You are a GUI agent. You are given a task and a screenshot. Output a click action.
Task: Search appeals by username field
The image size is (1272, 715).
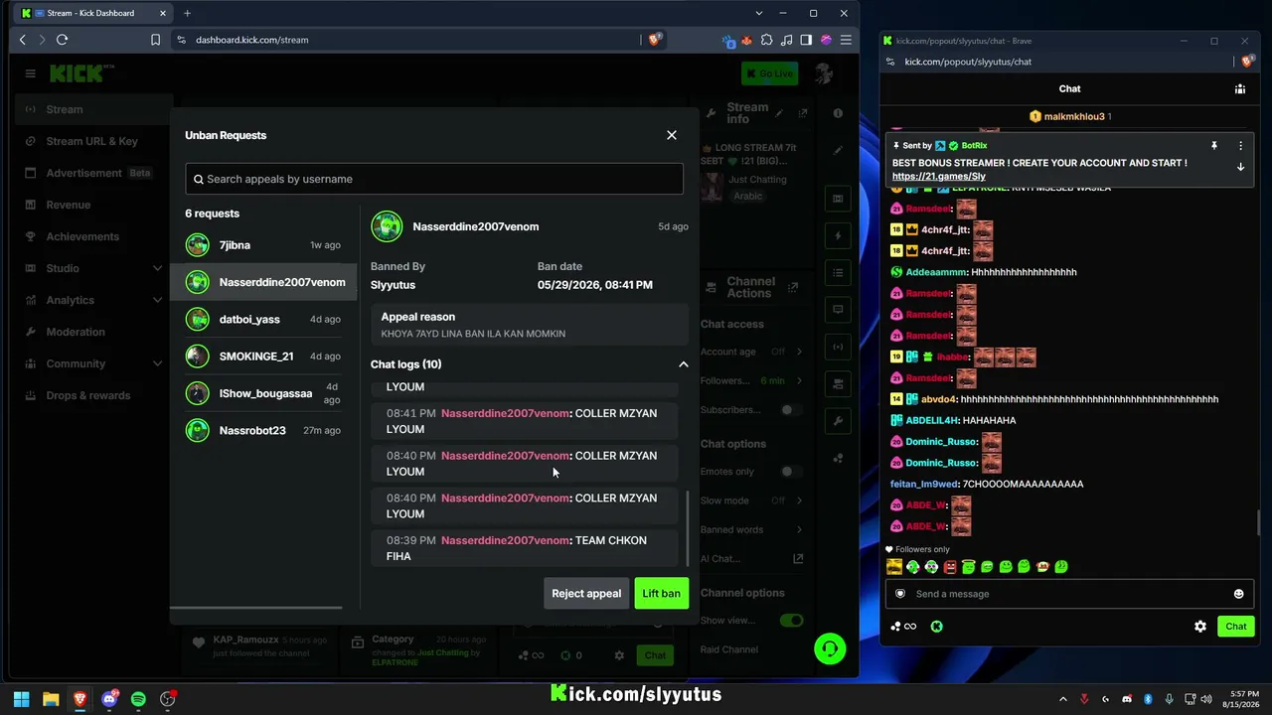(x=434, y=179)
